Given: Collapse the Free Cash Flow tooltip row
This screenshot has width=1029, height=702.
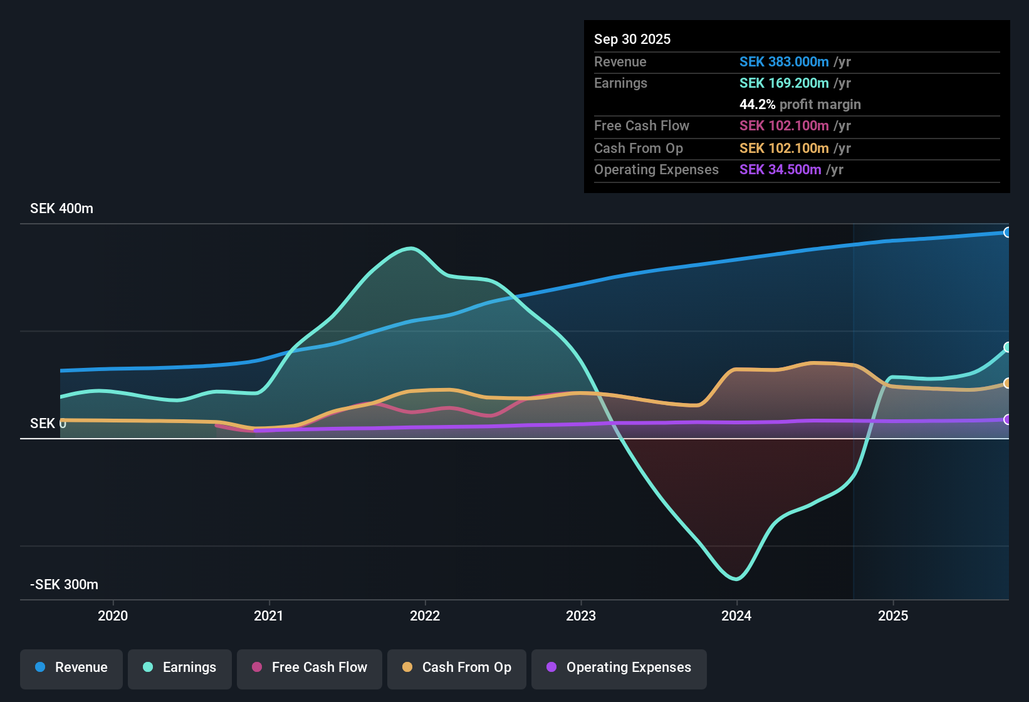Looking at the screenshot, I should [642, 125].
